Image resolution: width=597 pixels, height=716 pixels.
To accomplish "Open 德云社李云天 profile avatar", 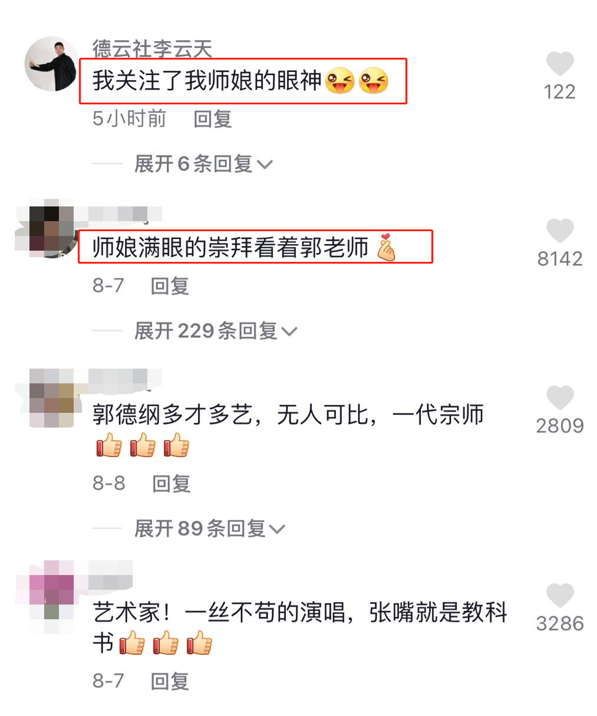I will (x=52, y=64).
